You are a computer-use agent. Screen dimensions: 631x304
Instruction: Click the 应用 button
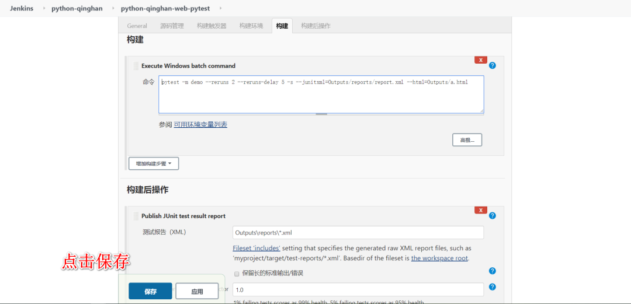(x=197, y=292)
